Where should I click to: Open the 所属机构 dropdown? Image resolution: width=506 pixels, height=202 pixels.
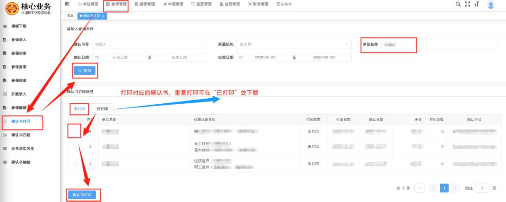(294, 44)
